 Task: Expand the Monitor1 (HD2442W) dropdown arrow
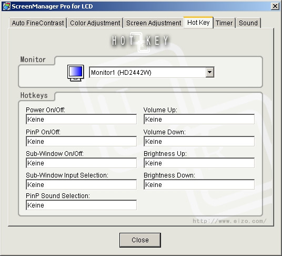[x=210, y=72]
